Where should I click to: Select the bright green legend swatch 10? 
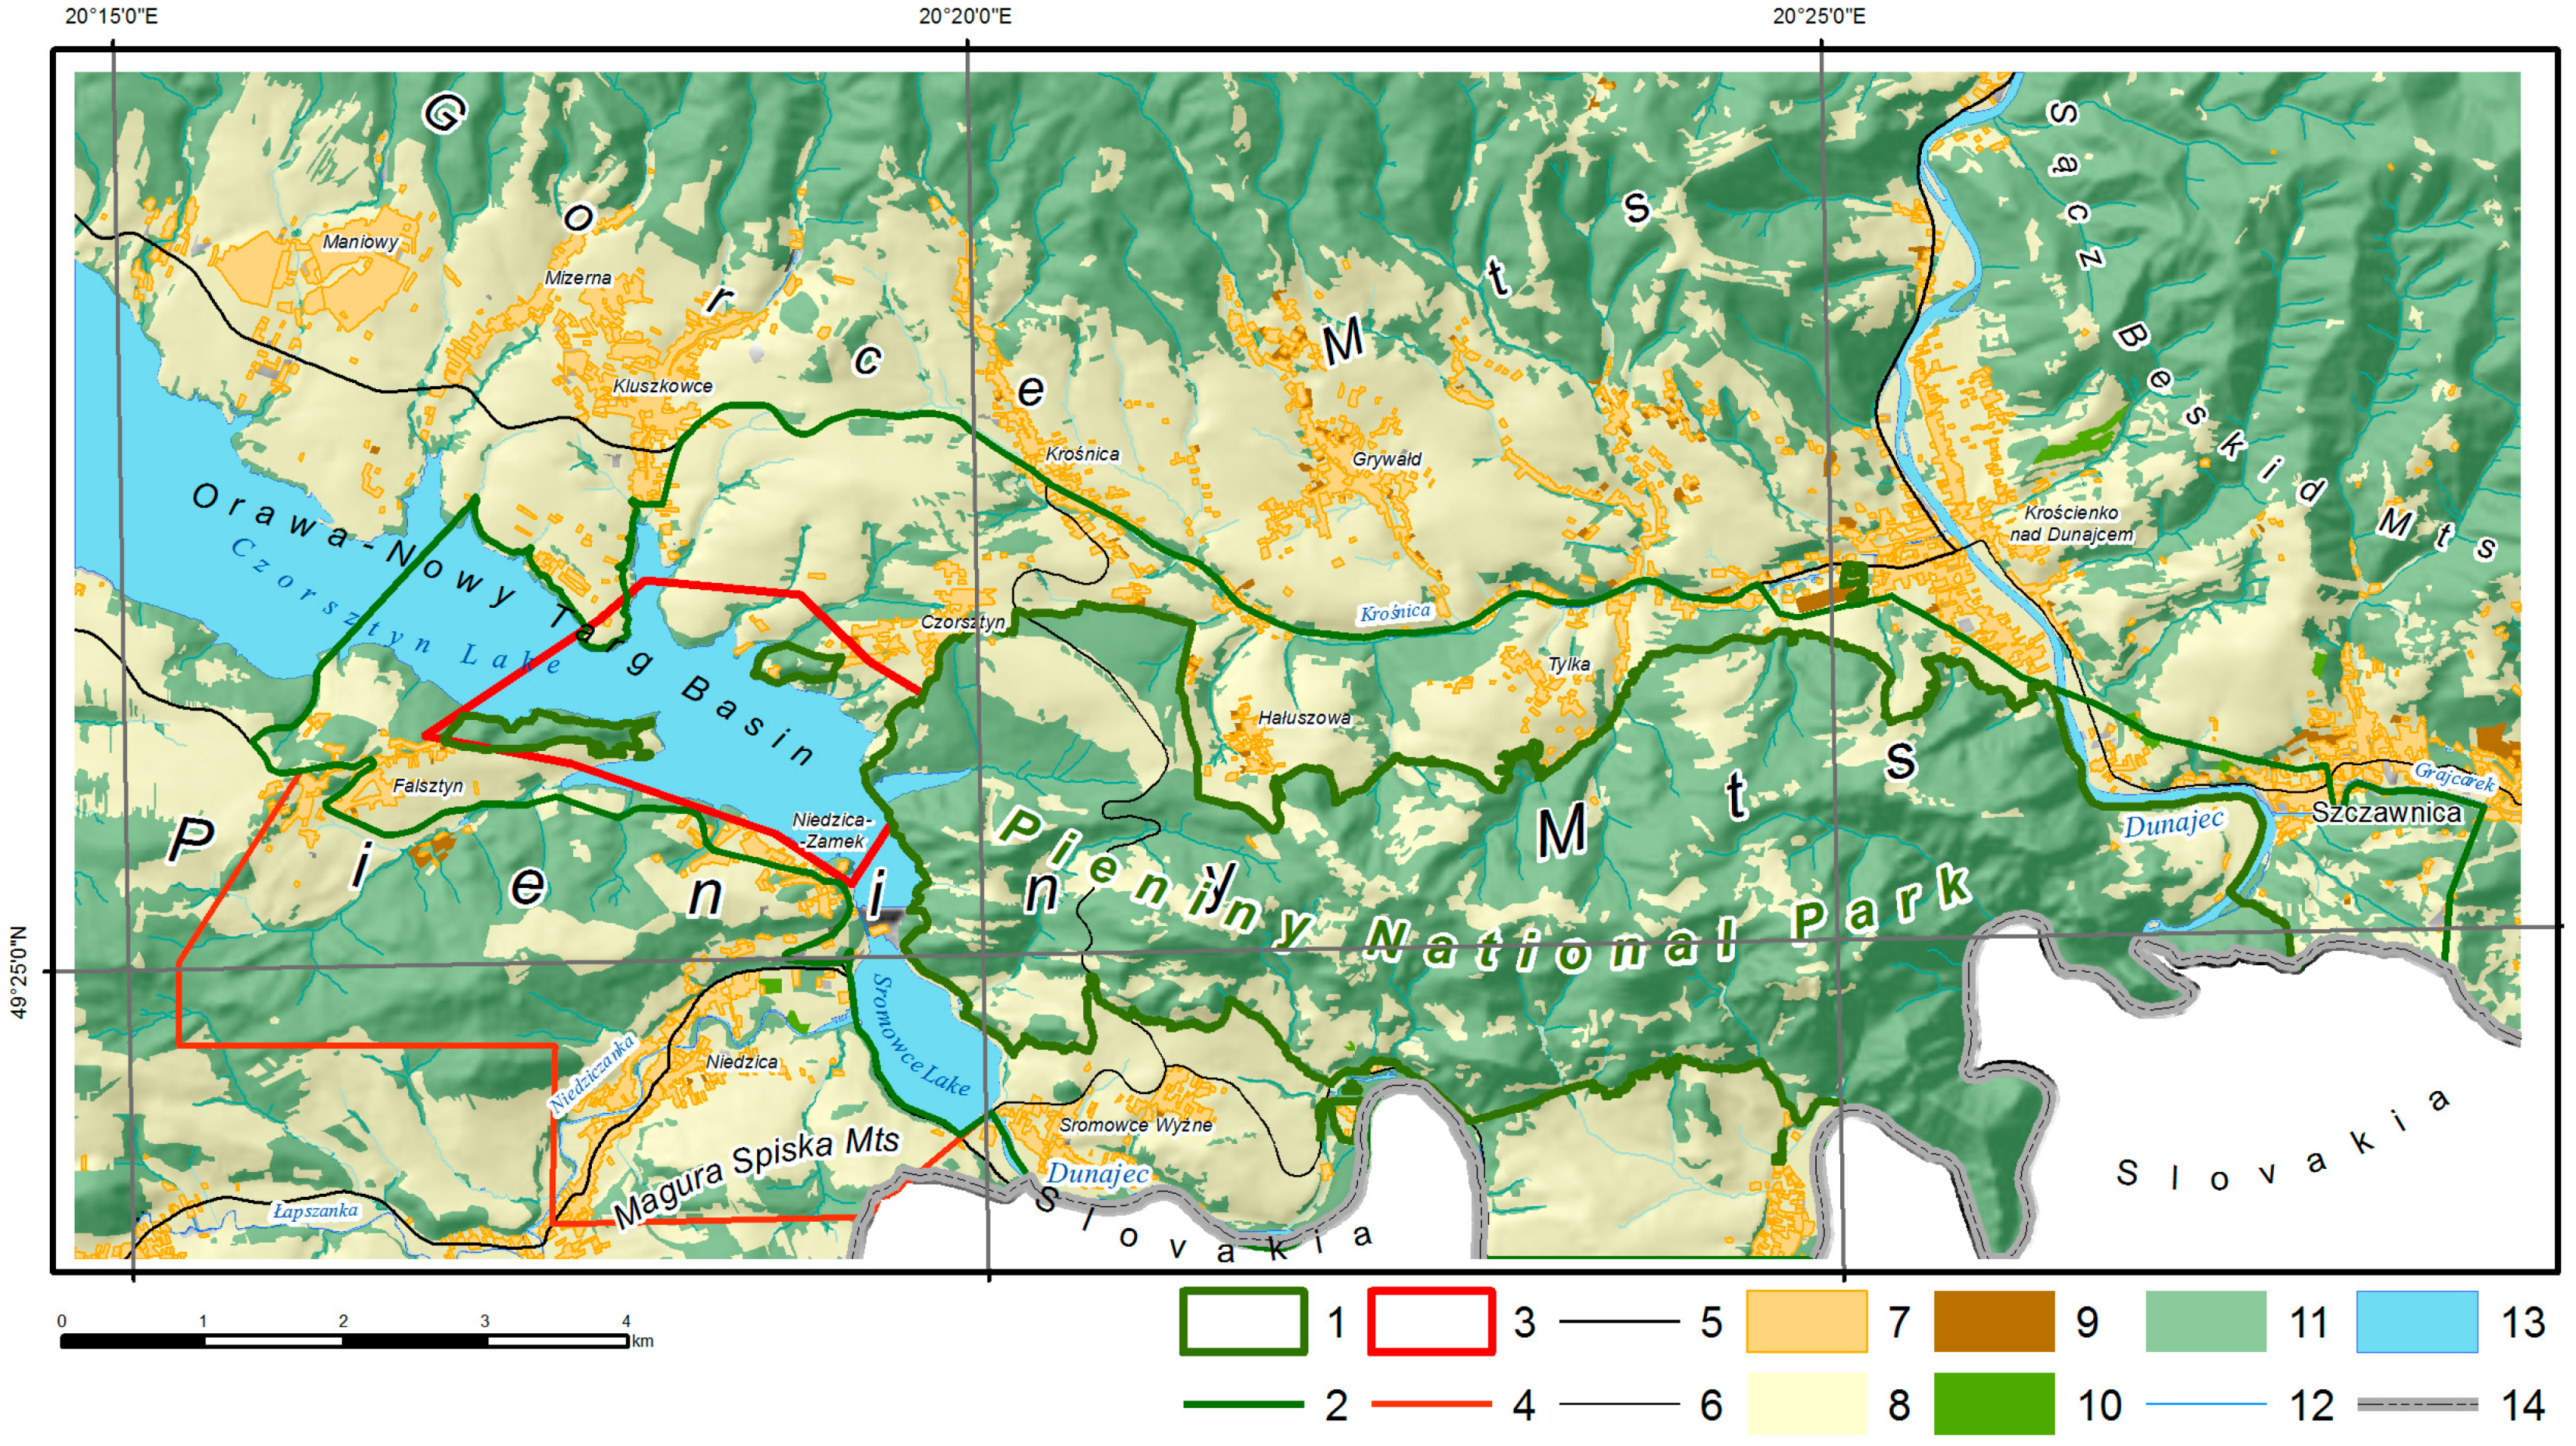[x=1994, y=1404]
